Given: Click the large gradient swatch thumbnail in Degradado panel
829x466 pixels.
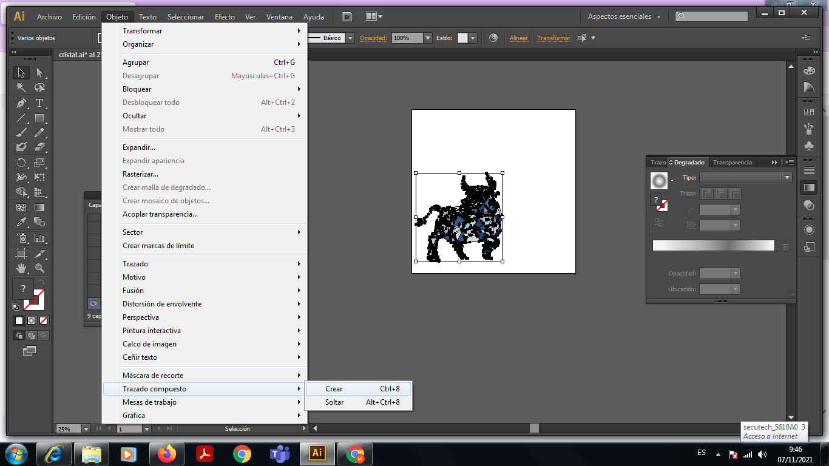Looking at the screenshot, I should click(x=658, y=180).
